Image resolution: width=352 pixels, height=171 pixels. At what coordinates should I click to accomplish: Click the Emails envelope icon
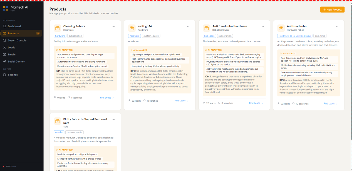pos(4,55)
